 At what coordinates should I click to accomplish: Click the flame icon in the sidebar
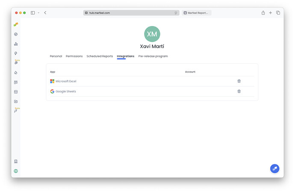[16, 73]
